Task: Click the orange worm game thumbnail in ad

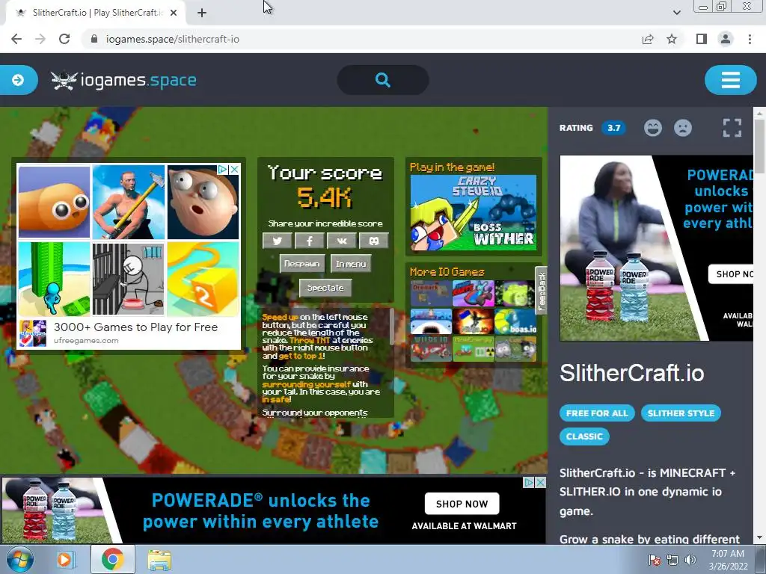Action: 54,202
